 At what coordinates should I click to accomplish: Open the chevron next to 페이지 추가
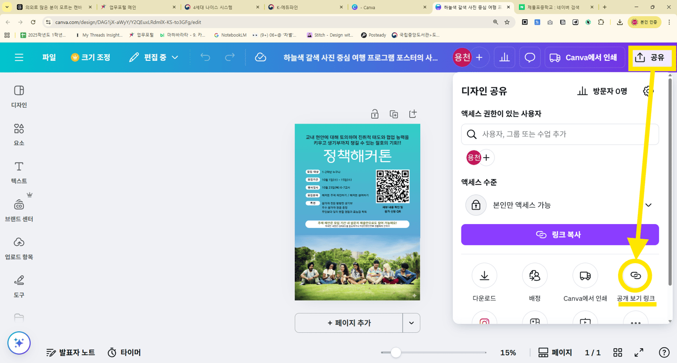pyautogui.click(x=411, y=323)
